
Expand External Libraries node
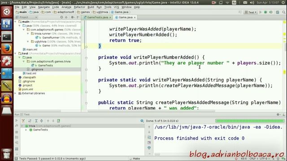click(x=16, y=93)
